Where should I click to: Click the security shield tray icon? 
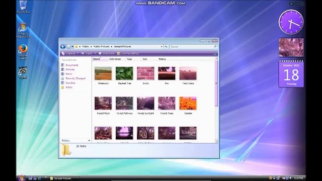(x=271, y=178)
